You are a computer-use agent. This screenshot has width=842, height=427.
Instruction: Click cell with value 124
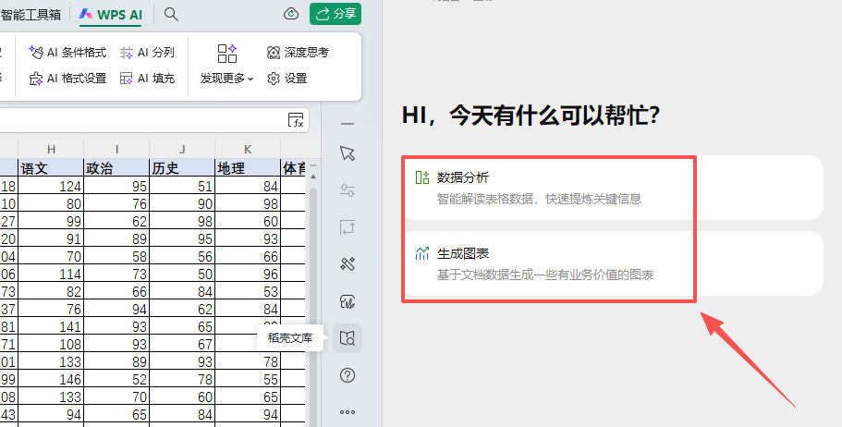coord(51,187)
